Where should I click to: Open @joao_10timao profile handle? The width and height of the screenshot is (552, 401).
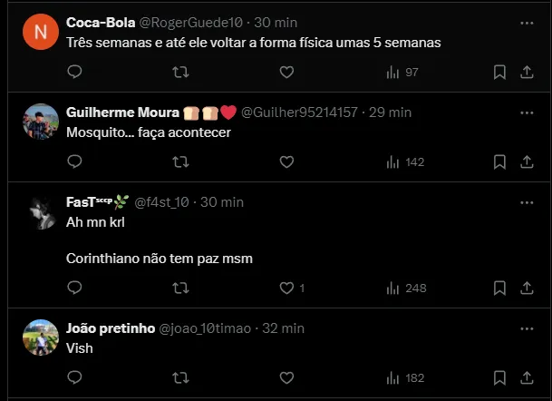pyautogui.click(x=207, y=328)
